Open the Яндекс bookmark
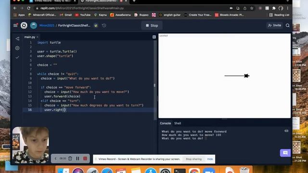Viewport: 308px width, 173px height. coord(141,15)
